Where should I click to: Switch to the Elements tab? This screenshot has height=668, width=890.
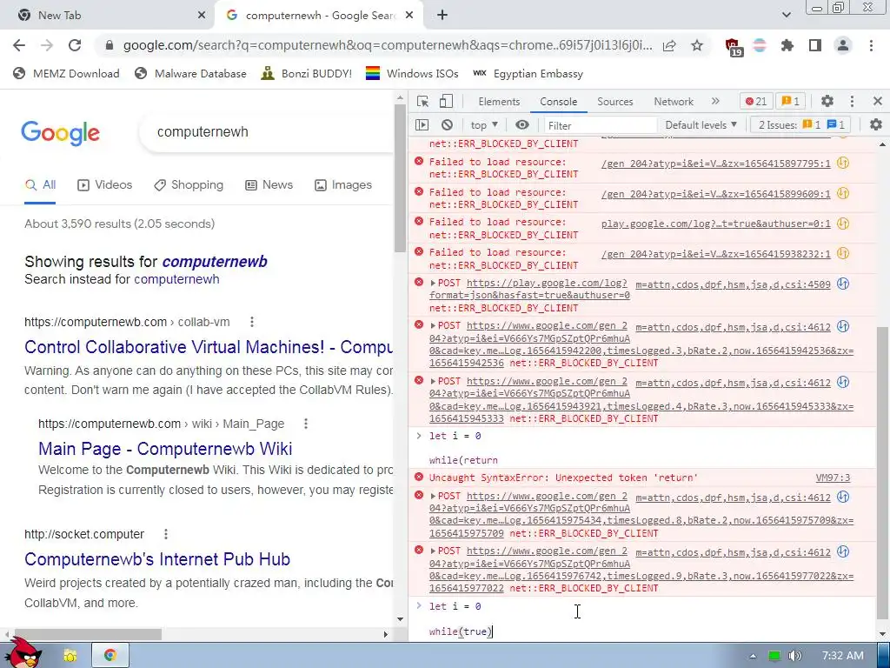point(499,101)
